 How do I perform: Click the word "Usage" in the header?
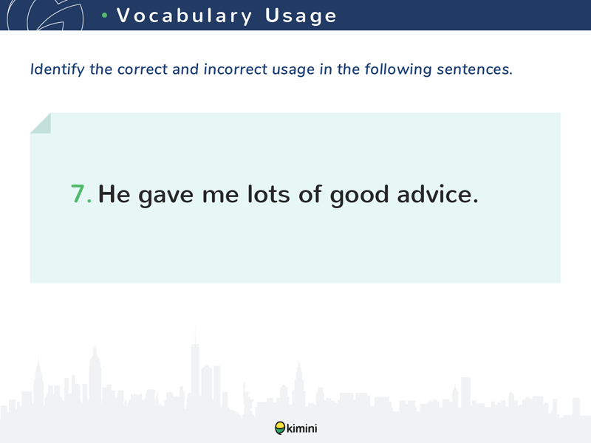coord(301,16)
